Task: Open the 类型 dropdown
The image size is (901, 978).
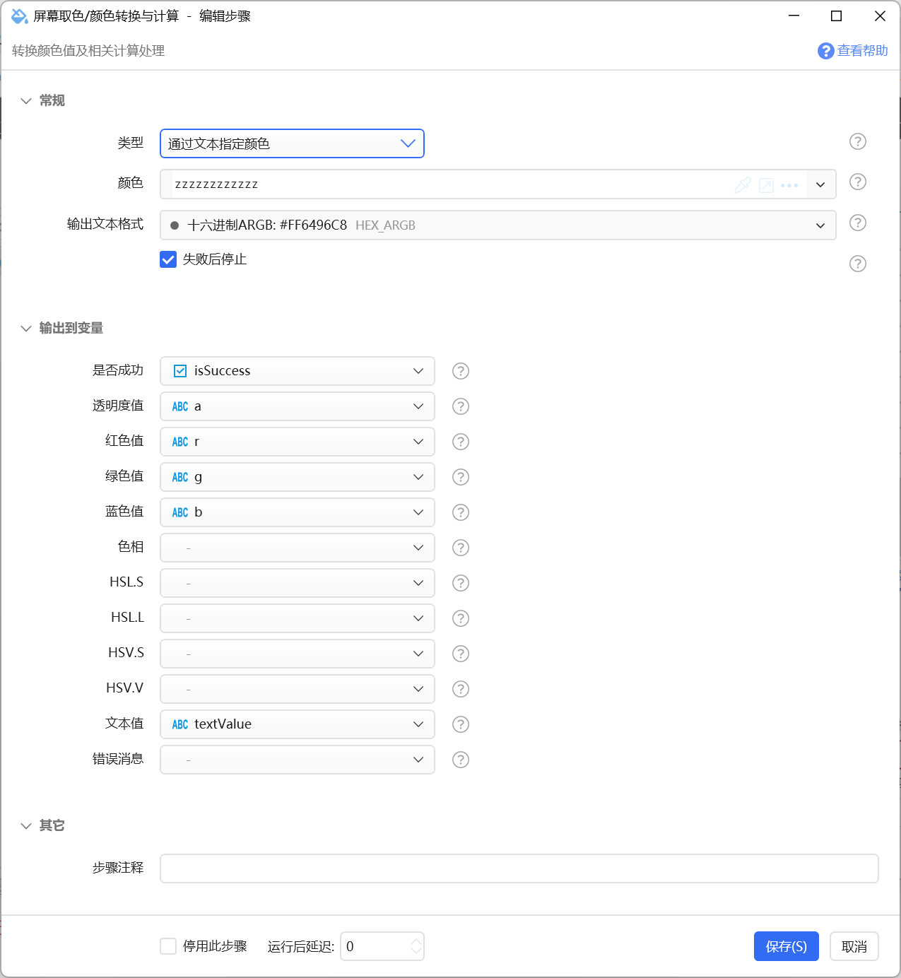Action: point(292,143)
